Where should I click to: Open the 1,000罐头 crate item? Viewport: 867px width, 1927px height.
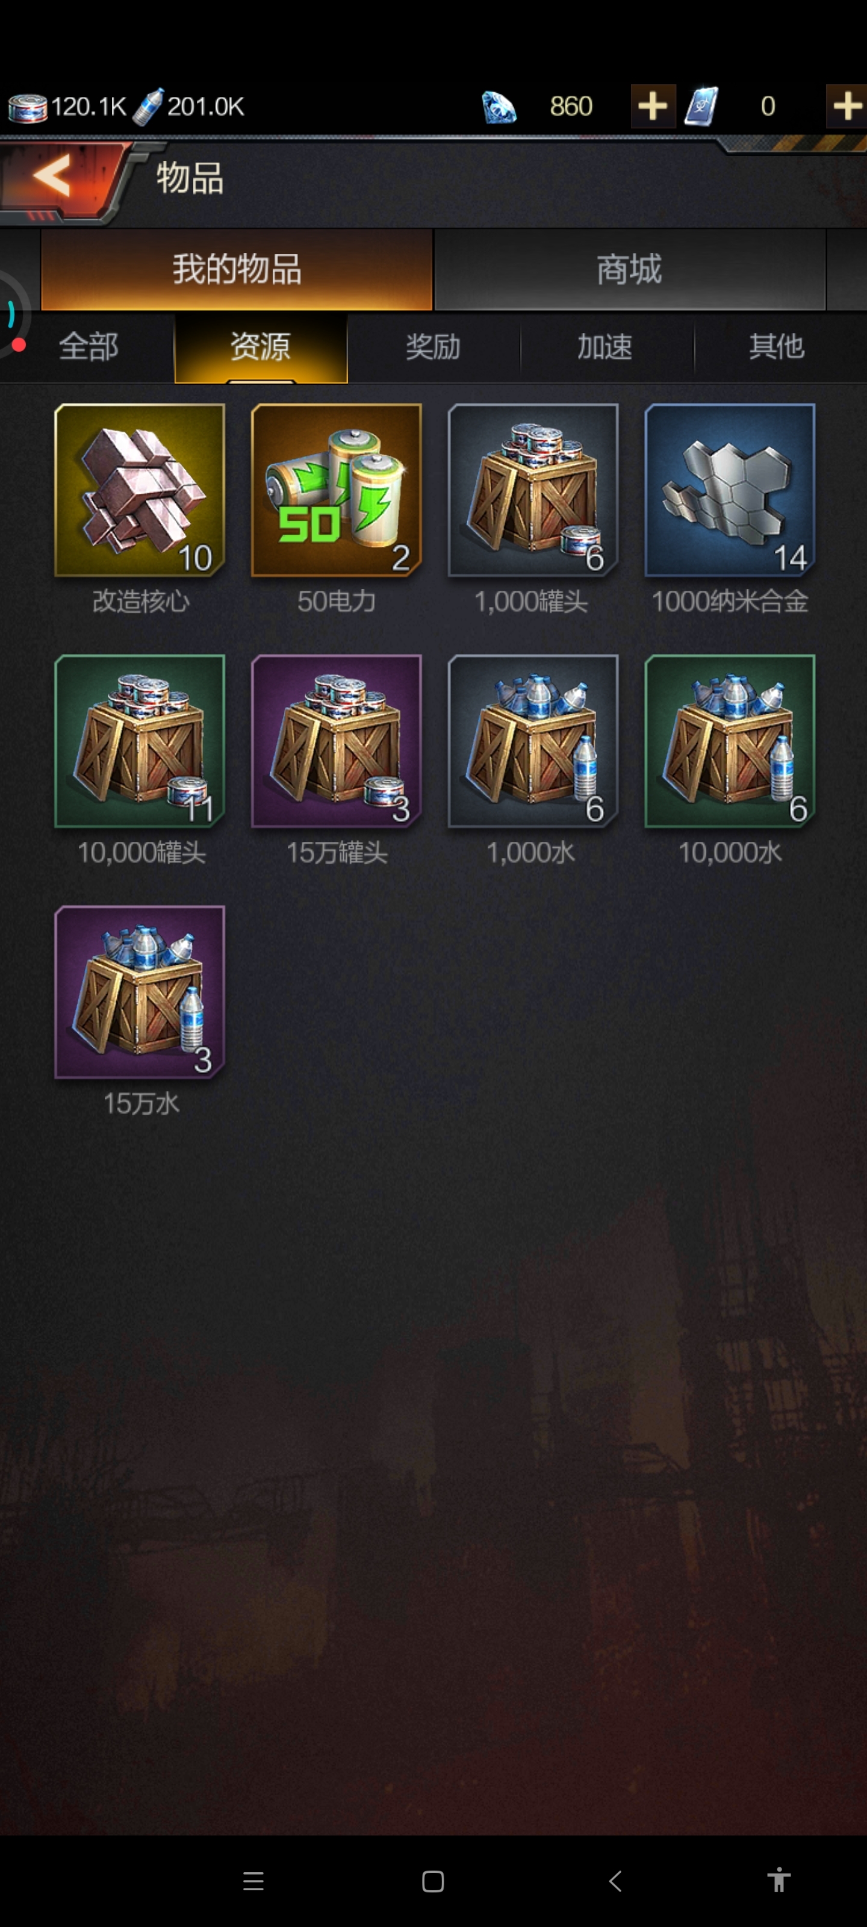[x=533, y=490]
